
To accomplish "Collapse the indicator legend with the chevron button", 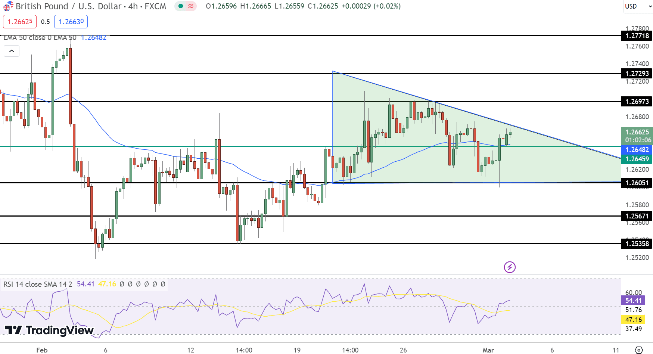I will coord(12,51).
